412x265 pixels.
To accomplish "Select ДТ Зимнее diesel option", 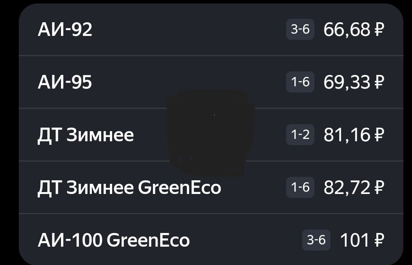I will pos(86,135).
